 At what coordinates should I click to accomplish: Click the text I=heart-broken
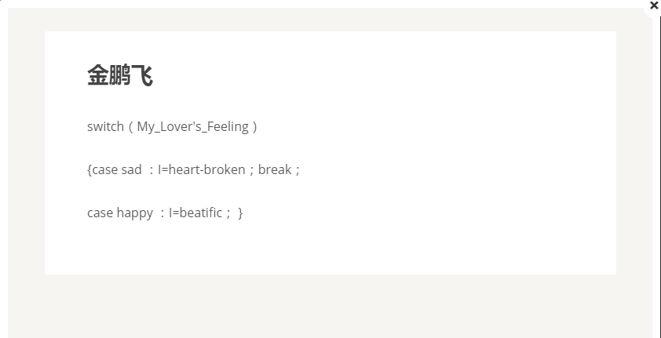pyautogui.click(x=202, y=169)
